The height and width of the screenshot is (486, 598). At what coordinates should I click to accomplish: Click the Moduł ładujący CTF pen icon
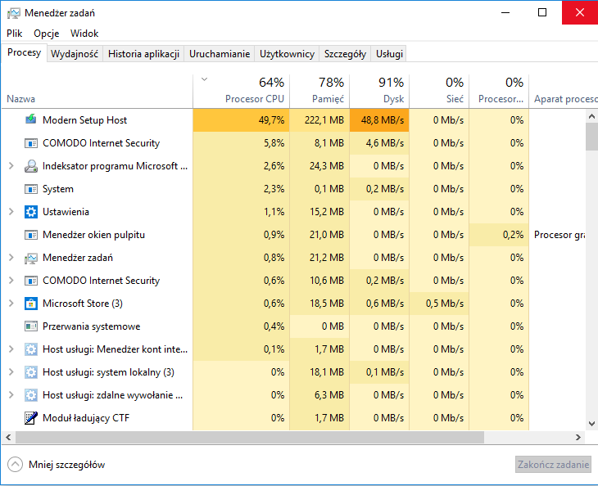click(x=31, y=418)
